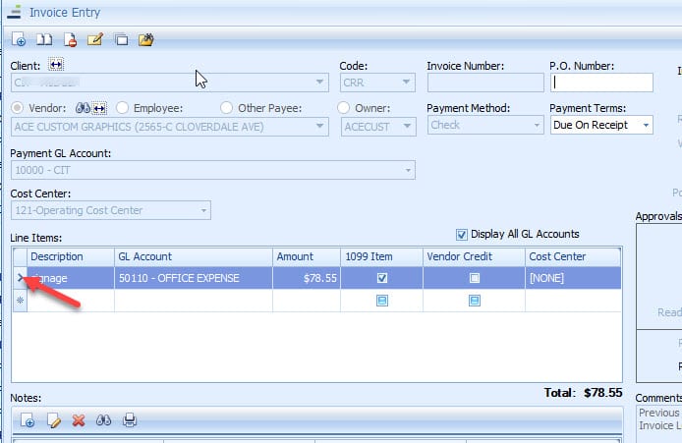Click the edit pencil toolbar icon

click(95, 39)
